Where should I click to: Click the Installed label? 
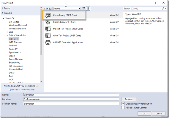click(x=8, y=13)
